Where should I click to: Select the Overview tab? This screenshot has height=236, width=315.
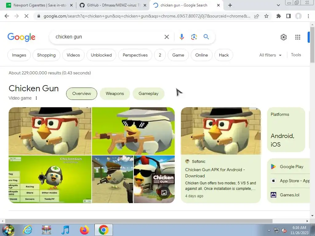point(82,93)
